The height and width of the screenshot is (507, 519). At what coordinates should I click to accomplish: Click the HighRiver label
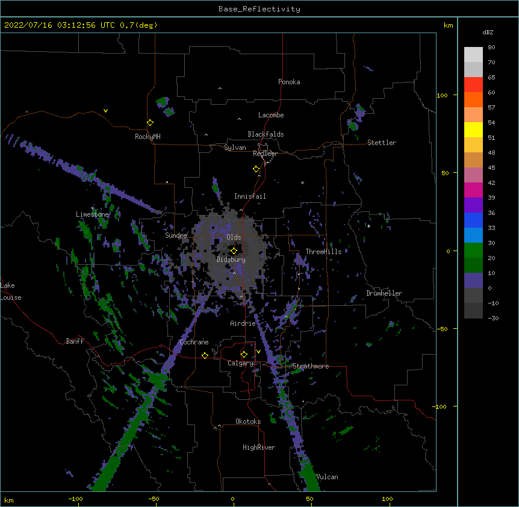259,447
